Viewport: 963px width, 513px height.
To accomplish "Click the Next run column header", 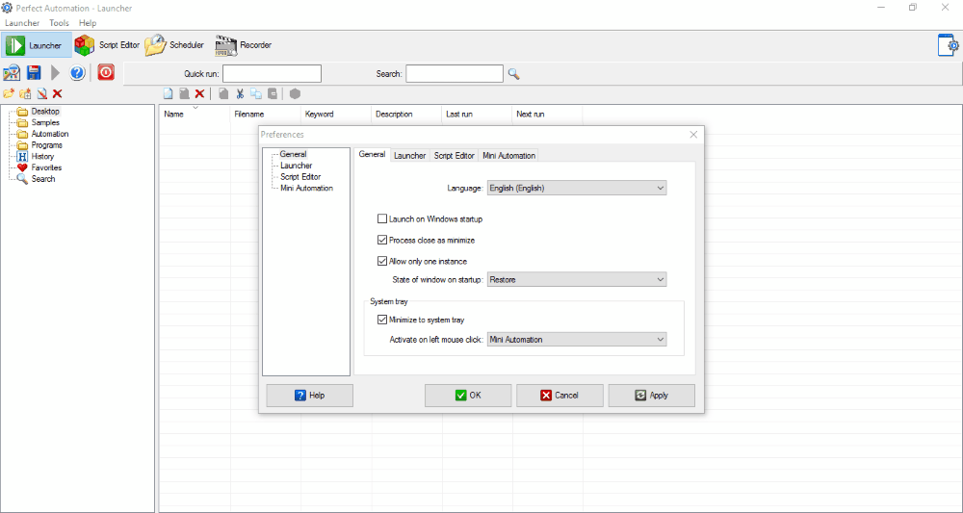I will click(x=547, y=115).
